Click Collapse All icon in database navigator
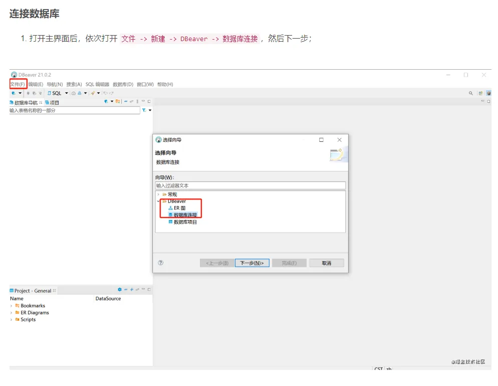 pos(126,101)
